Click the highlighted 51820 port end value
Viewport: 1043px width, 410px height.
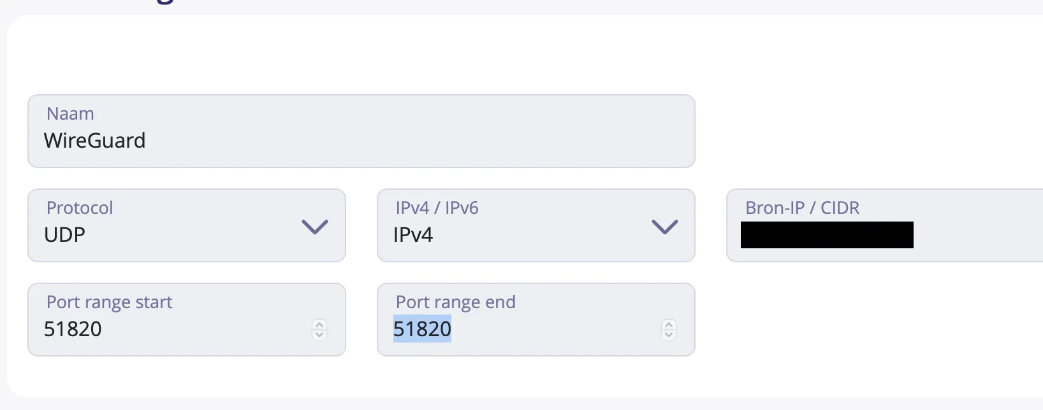(x=422, y=329)
